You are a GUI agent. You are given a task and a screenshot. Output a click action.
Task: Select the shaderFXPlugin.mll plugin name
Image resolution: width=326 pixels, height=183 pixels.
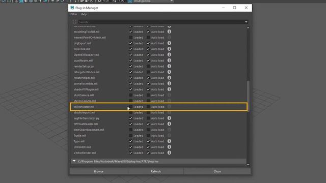pos(86,89)
